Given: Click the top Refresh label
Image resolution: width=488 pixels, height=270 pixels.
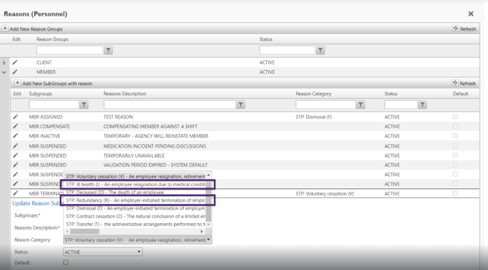Looking at the screenshot, I should pos(468,29).
